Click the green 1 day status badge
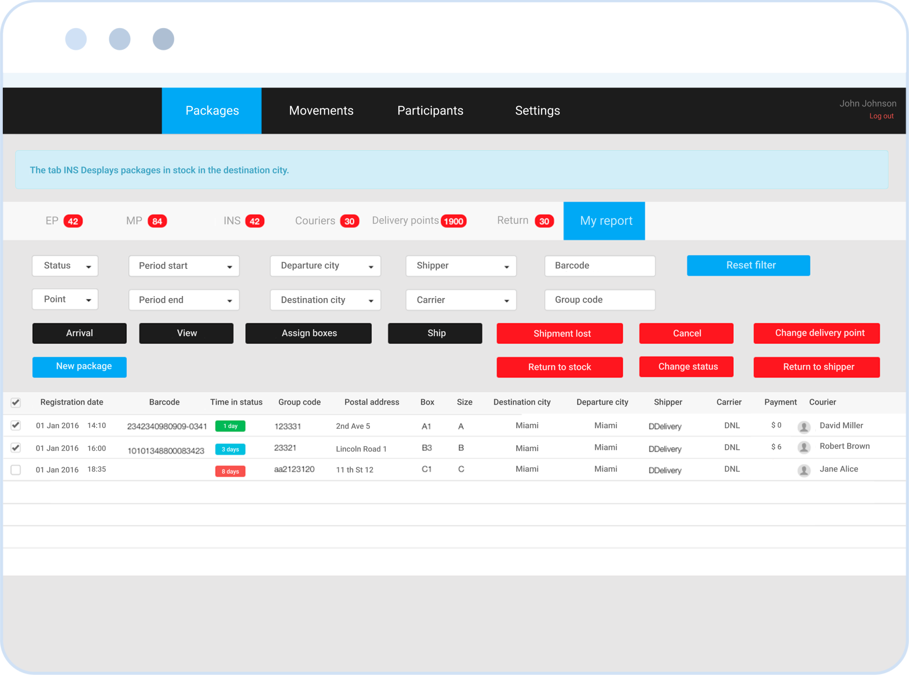 point(230,426)
